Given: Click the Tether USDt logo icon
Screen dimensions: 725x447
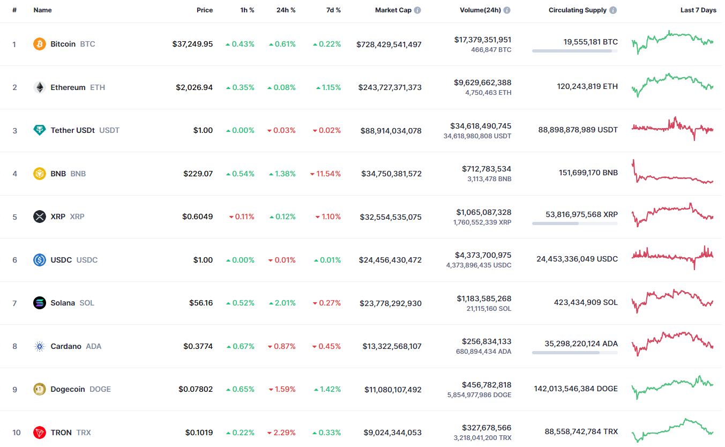Looking at the screenshot, I should point(40,130).
